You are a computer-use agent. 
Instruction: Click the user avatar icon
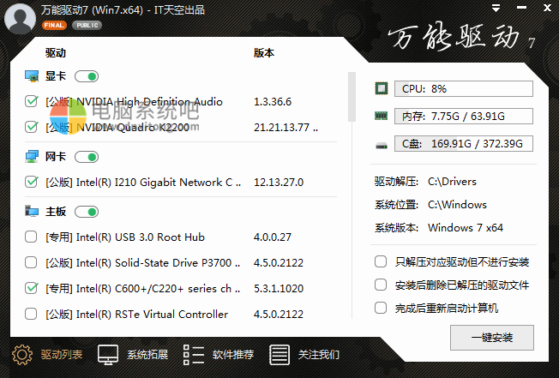[20, 19]
